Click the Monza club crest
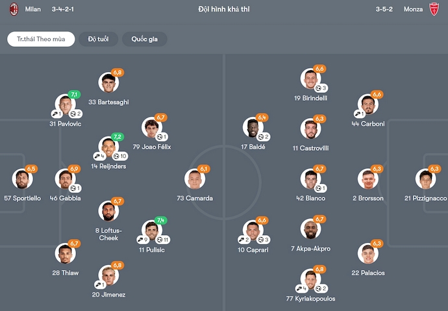The image size is (448, 311). pos(434,9)
